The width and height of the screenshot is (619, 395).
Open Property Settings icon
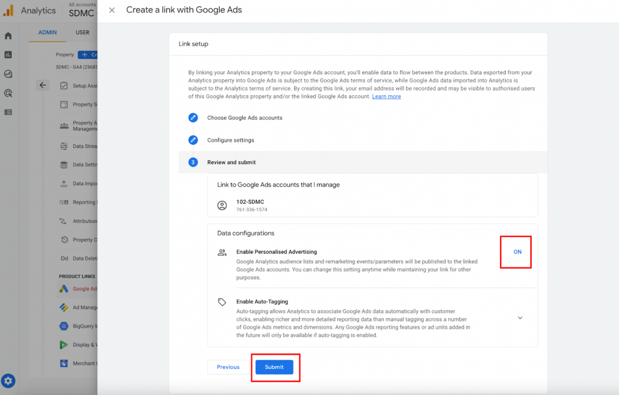pos(64,105)
